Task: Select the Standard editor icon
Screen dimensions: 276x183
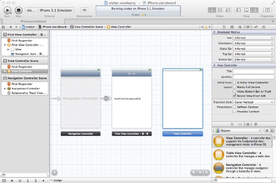Action: (212, 10)
